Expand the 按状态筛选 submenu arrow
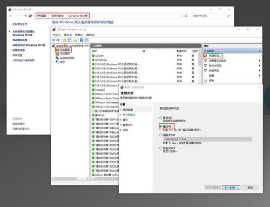 pos(260,65)
